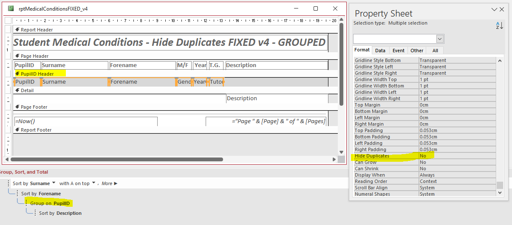Image resolution: width=512 pixels, height=225 pixels.
Task: Switch to the All tab
Action: (x=435, y=51)
